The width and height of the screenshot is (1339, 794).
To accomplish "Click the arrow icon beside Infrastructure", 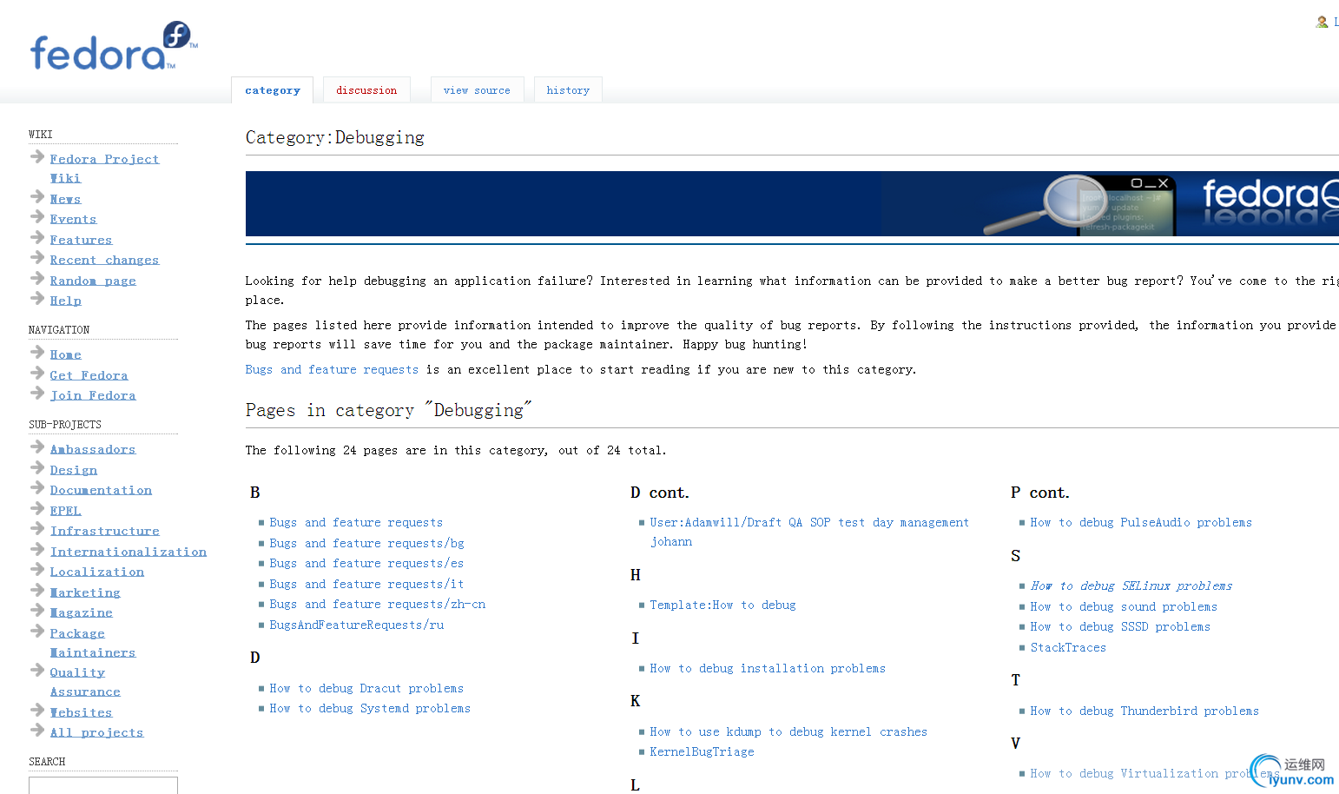I will pyautogui.click(x=37, y=528).
